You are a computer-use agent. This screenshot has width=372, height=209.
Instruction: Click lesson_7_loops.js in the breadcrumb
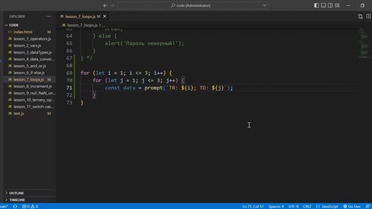[x=82, y=25]
